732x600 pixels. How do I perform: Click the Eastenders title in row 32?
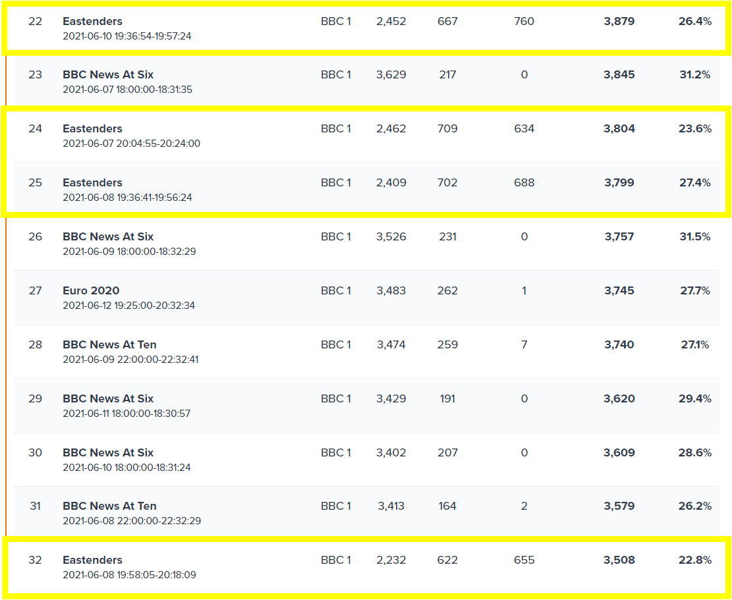(x=92, y=560)
